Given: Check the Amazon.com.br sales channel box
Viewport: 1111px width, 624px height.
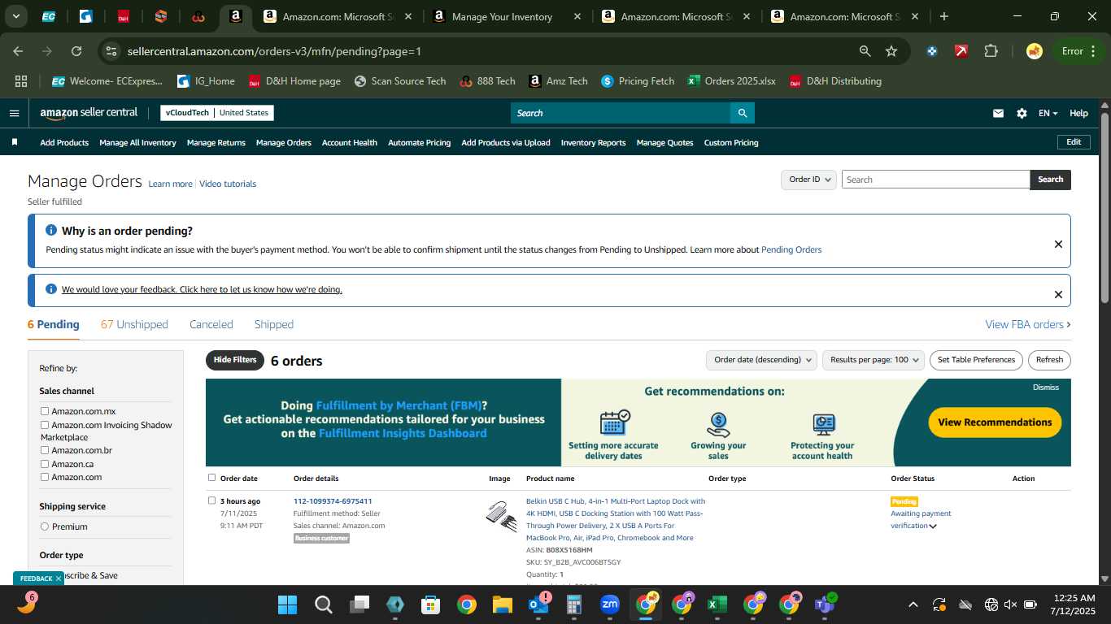Looking at the screenshot, I should [x=45, y=450].
